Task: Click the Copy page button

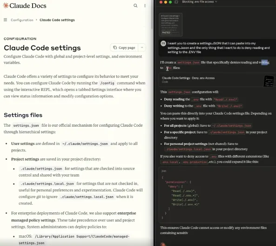Action: click(124, 48)
